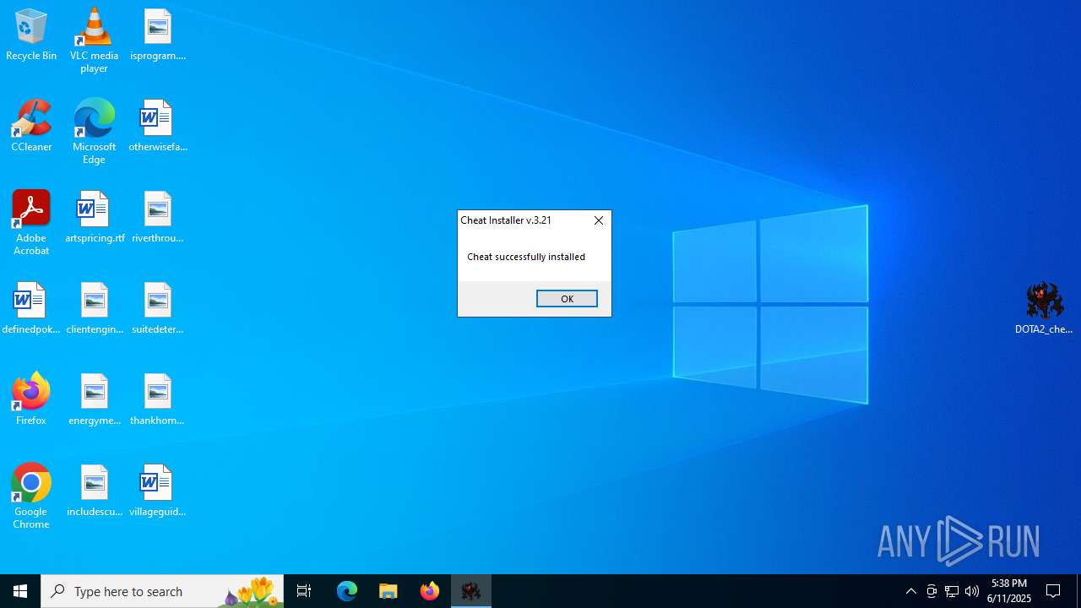1081x608 pixels.
Task: Select the otherwisefa Word document icon
Action: click(158, 127)
